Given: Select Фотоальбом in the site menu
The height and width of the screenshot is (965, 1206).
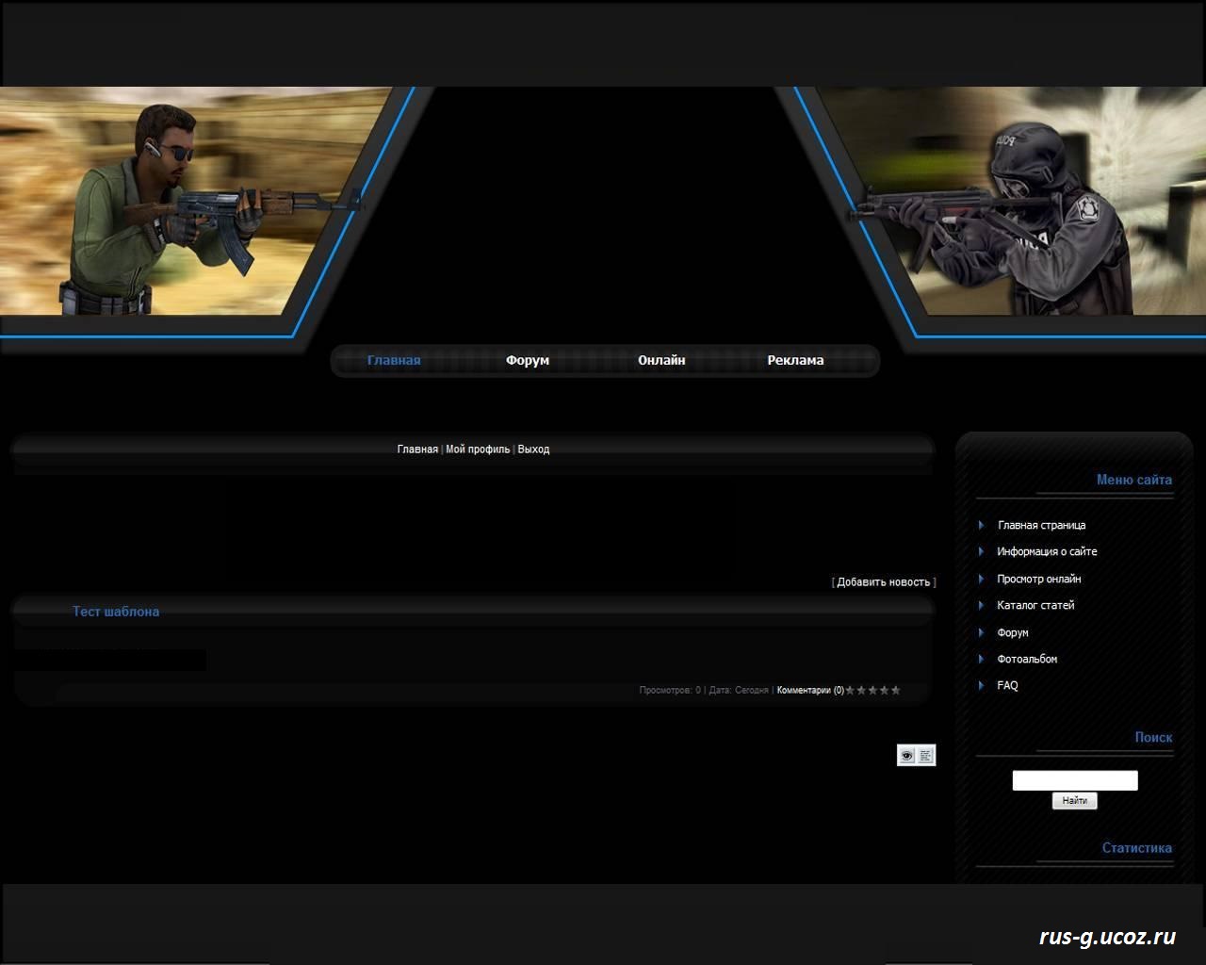Looking at the screenshot, I should [x=1027, y=659].
